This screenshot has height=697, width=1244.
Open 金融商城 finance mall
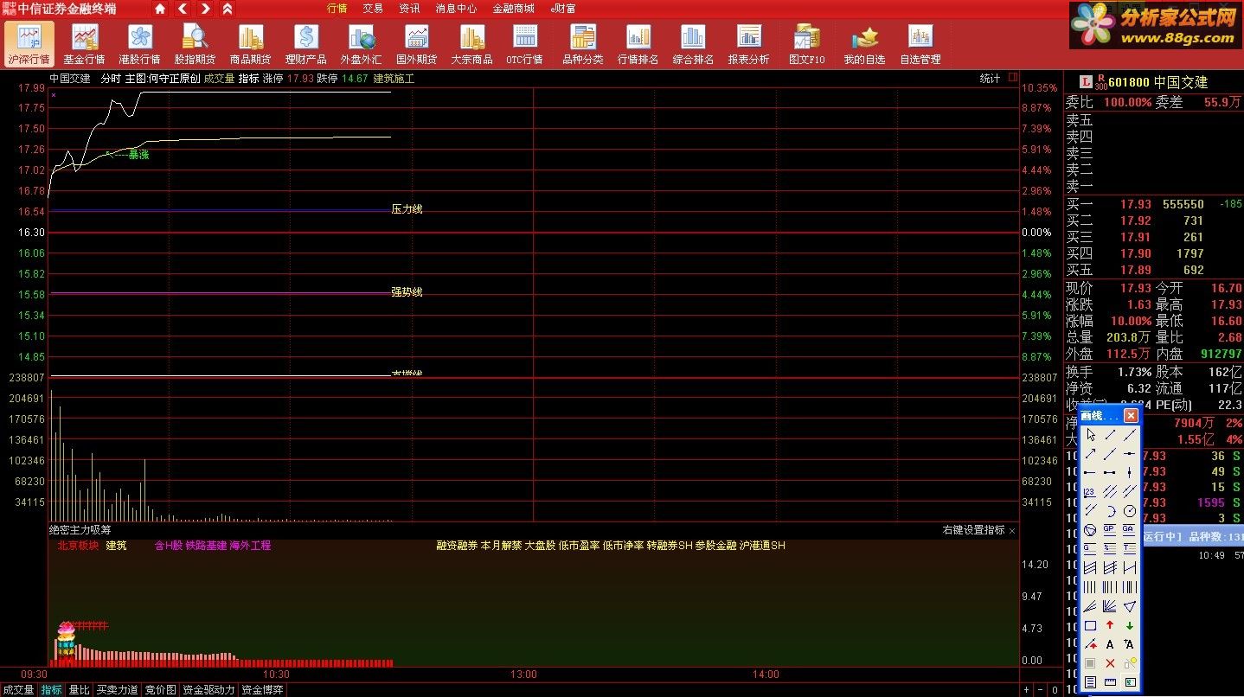(513, 9)
